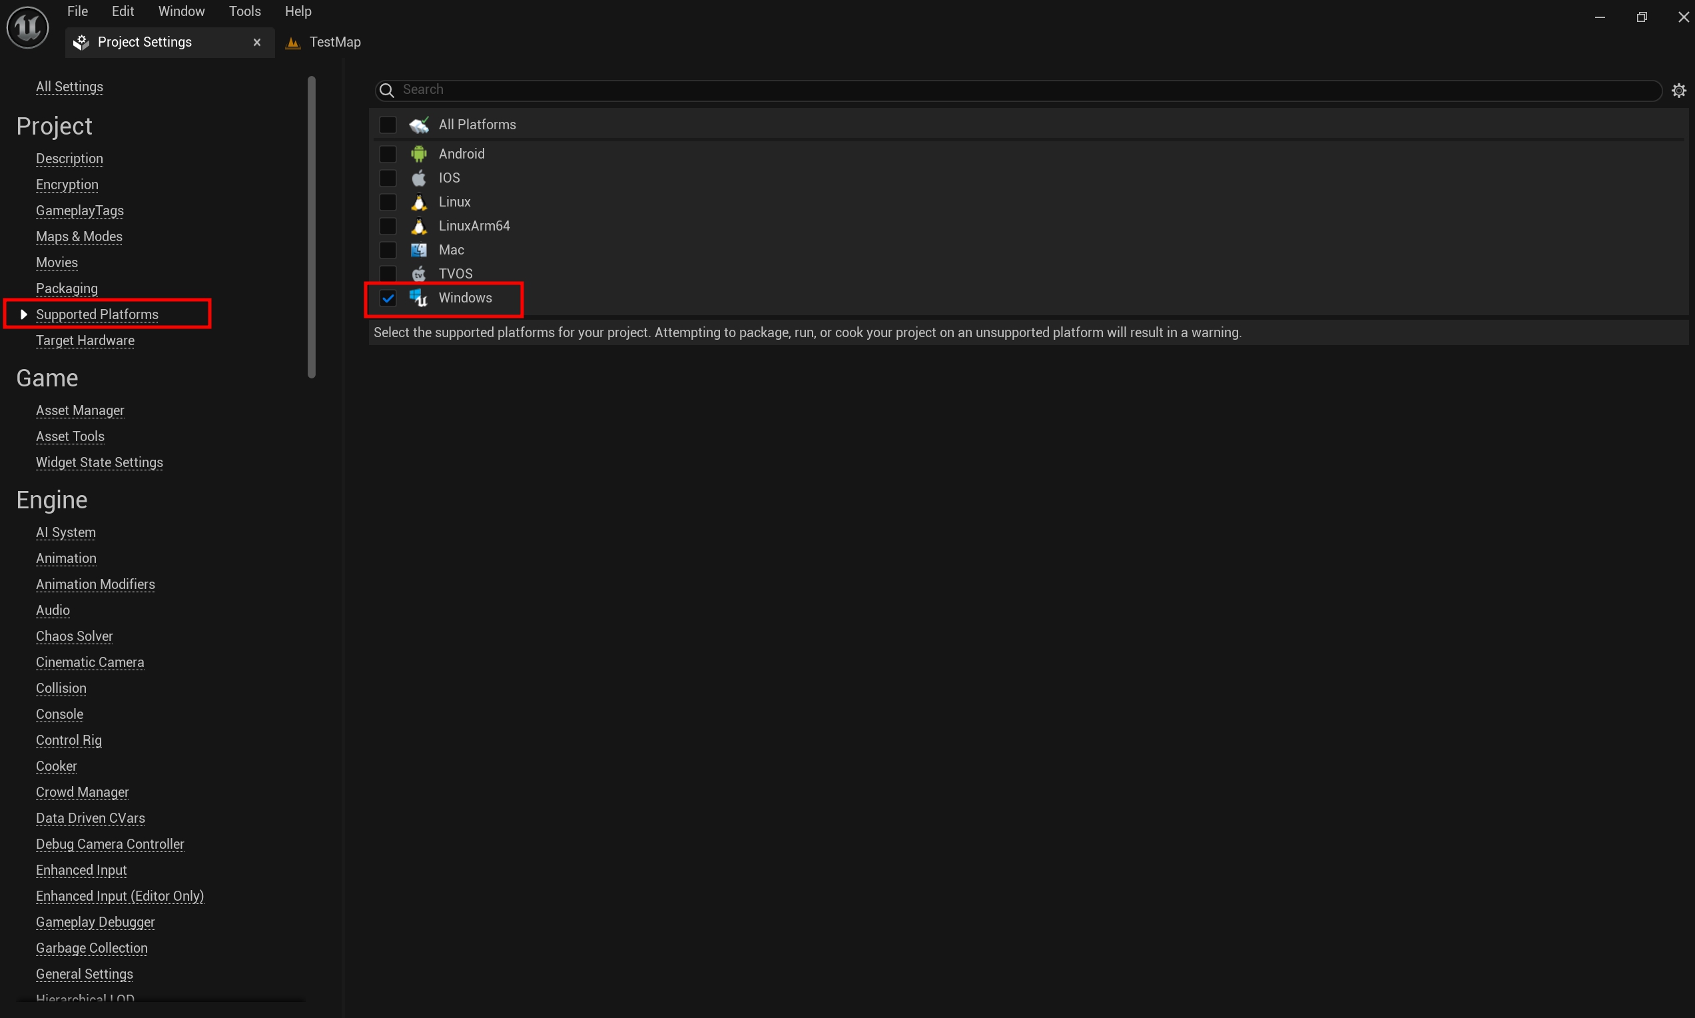
Task: Open Chaos Solver settings
Action: click(75, 638)
